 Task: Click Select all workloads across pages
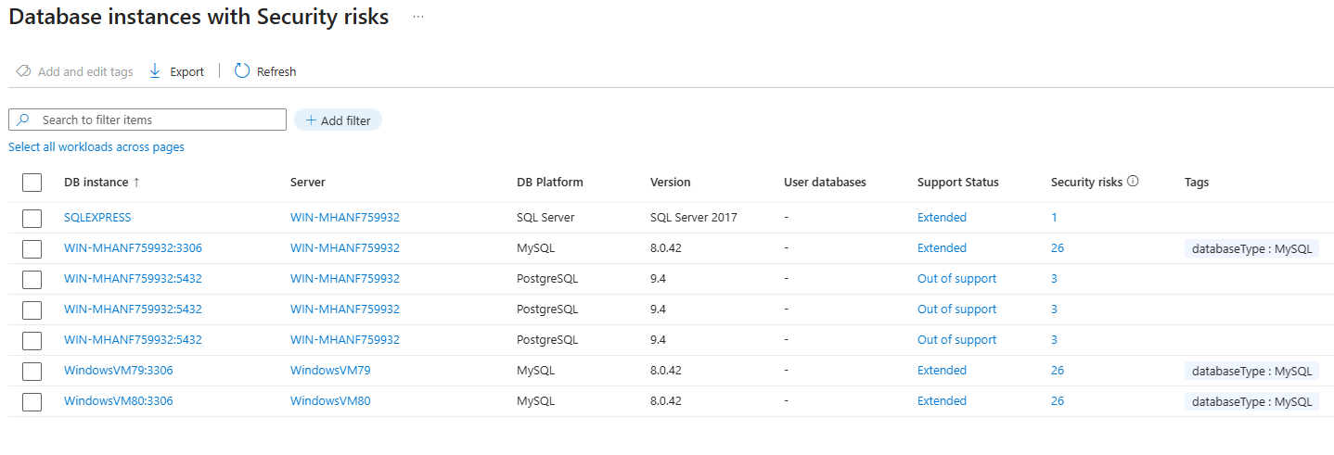coord(96,147)
